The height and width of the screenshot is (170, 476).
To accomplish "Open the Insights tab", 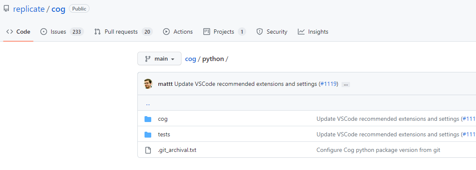I will click(313, 32).
